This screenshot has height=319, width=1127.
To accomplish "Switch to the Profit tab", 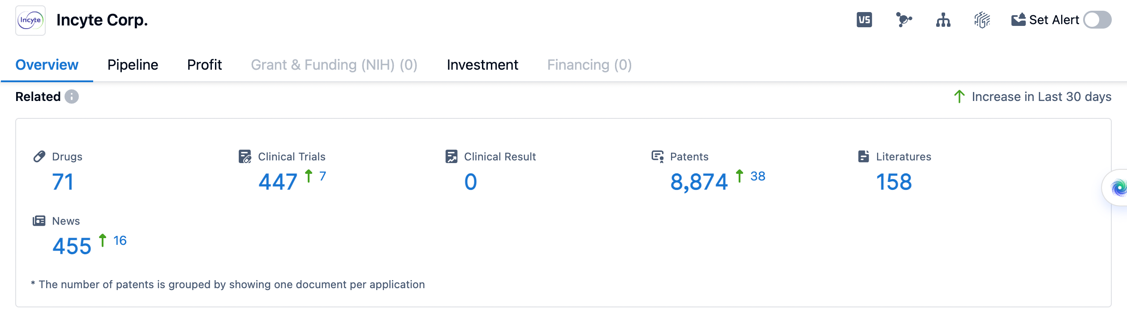I will [204, 65].
